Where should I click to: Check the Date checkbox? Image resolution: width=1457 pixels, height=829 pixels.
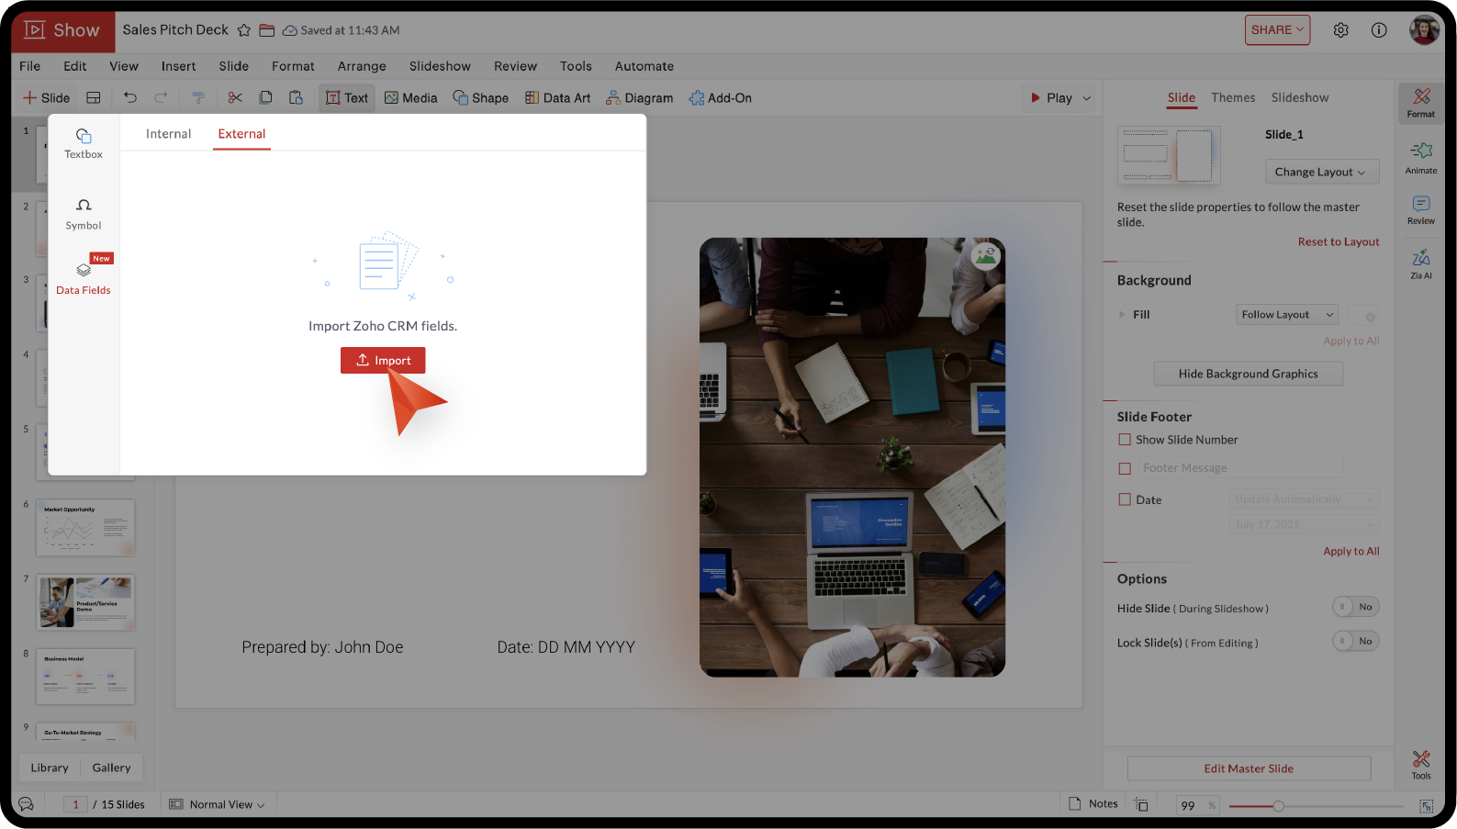point(1125,499)
